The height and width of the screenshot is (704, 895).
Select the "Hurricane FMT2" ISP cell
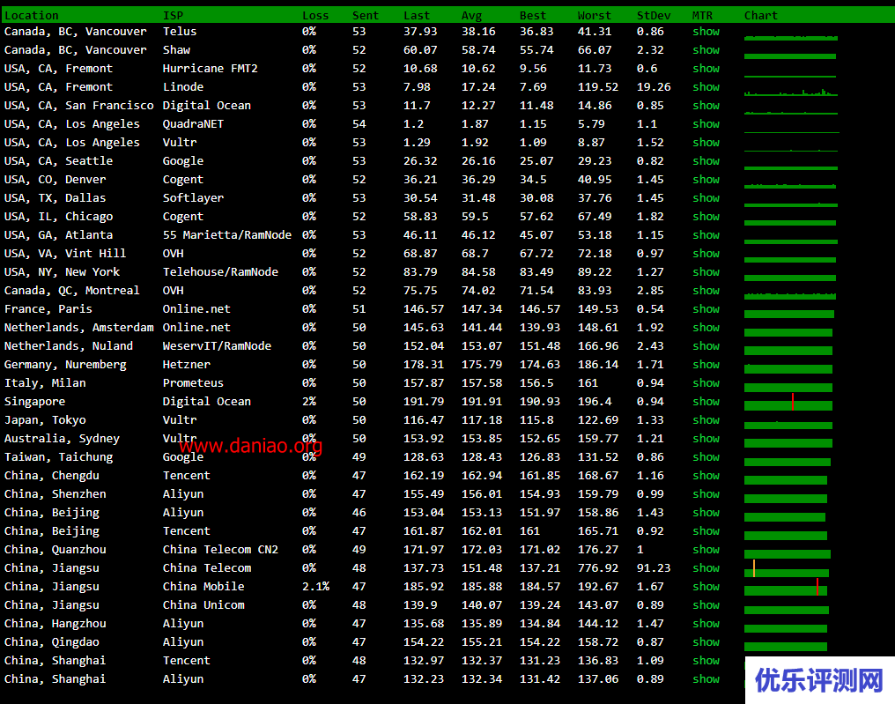coord(210,69)
